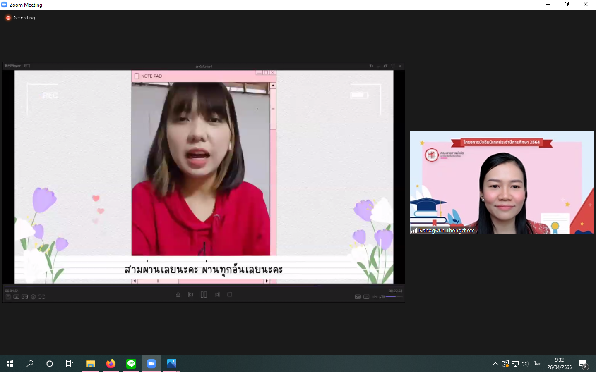The image size is (596, 372).
Task: Adjust the KMPlayer volume slider
Action: pyautogui.click(x=394, y=297)
